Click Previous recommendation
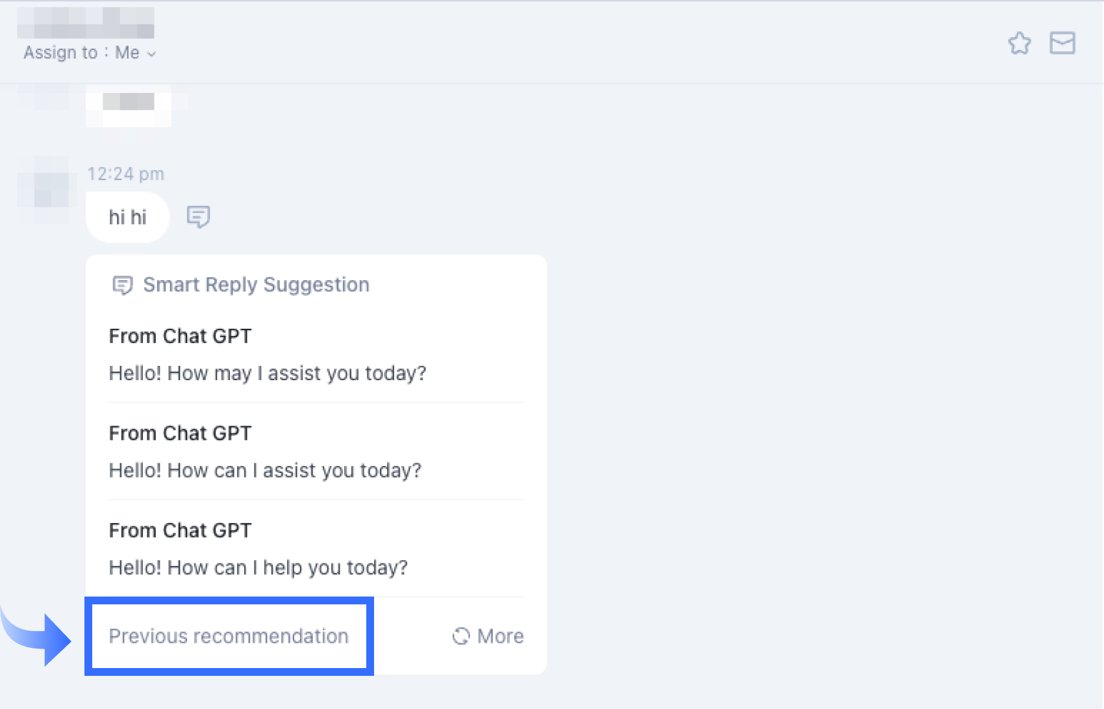This screenshot has width=1104, height=709. (229, 636)
